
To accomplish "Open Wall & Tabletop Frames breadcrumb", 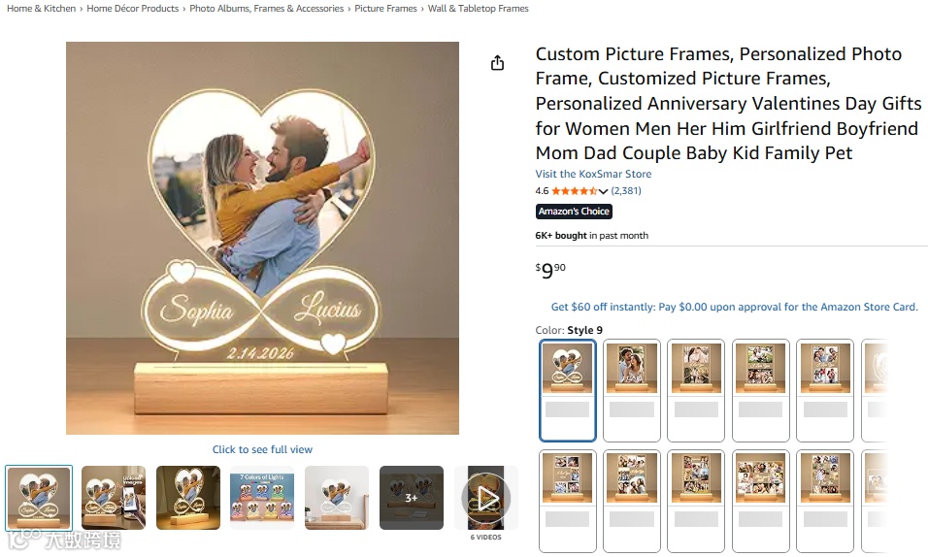I will 479,9.
